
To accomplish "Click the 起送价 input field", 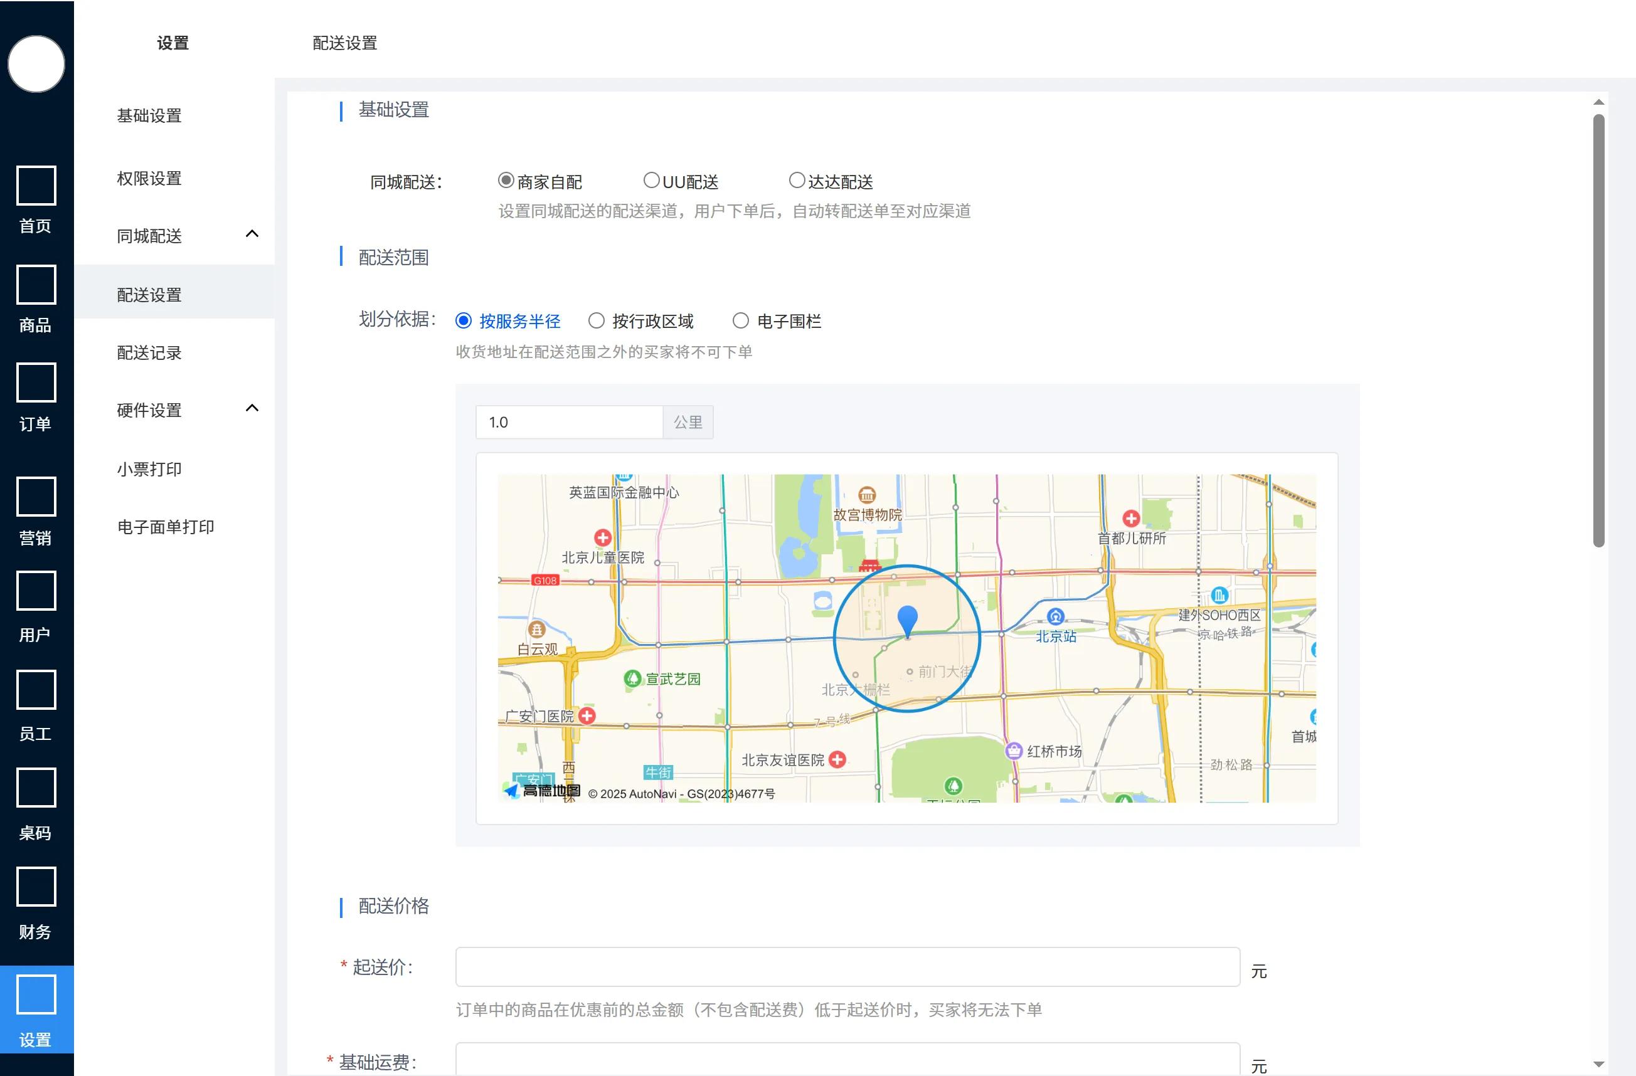I will (847, 967).
